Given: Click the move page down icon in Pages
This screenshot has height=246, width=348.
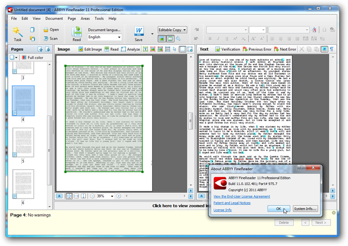Looking at the screenshot, I should pos(48,49).
